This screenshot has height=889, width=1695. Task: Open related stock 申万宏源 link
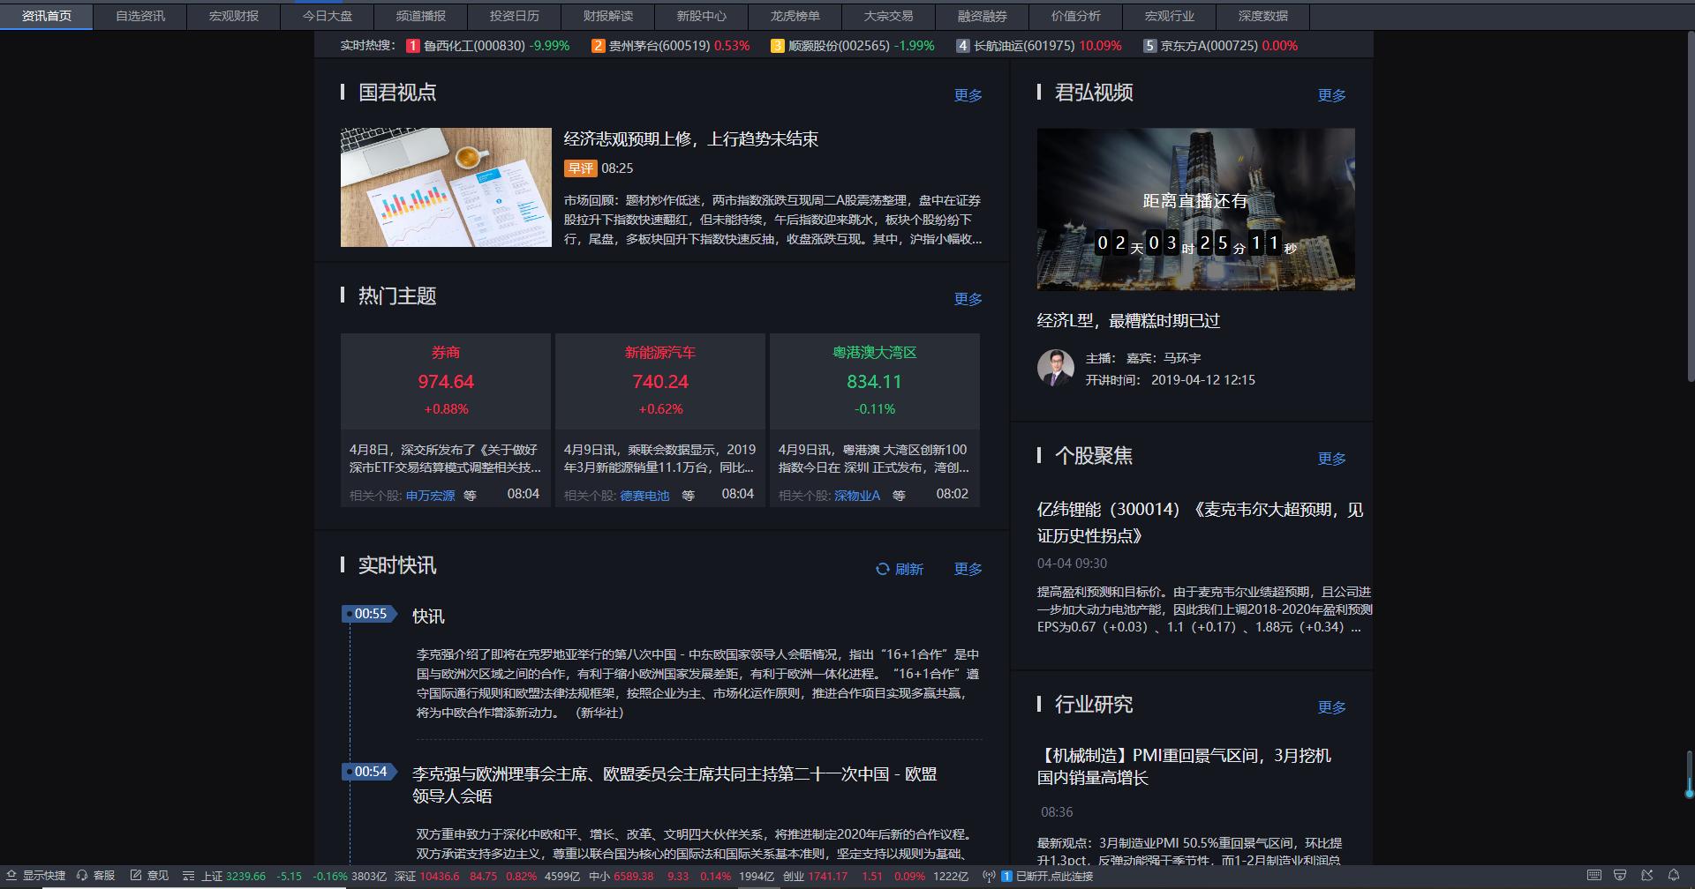coord(430,496)
